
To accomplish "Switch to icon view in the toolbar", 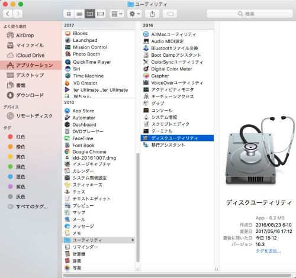I will [69, 14].
